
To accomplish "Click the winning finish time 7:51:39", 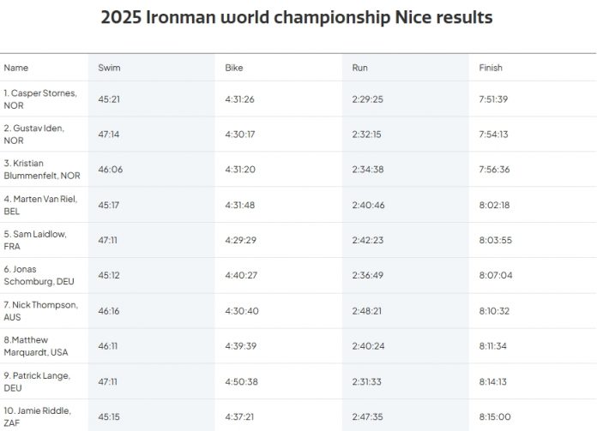I will click(x=493, y=99).
